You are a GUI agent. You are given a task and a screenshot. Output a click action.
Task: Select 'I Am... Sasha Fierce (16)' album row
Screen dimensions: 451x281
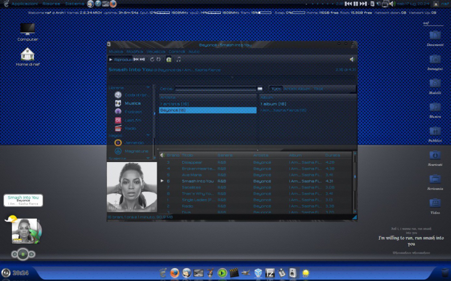coord(307,110)
